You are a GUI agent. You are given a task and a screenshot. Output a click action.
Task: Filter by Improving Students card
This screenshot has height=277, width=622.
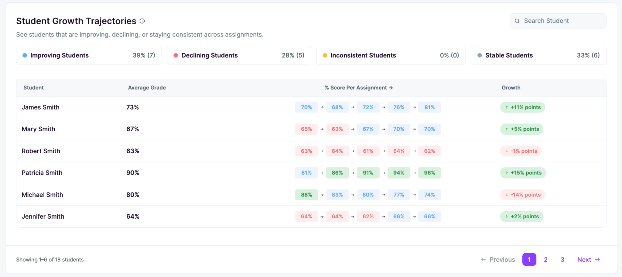(x=89, y=55)
